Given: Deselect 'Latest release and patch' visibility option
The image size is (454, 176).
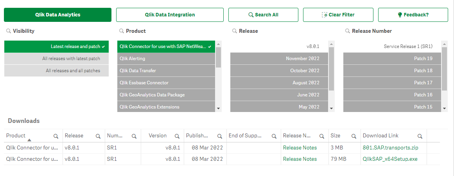Looking at the screenshot, I should 56,46.
